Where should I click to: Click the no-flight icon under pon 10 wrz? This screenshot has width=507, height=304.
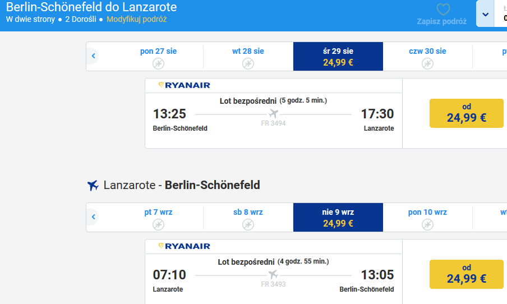(427, 224)
